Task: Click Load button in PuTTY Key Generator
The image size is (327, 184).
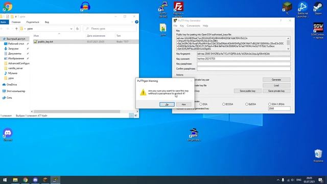Action: pyautogui.click(x=276, y=85)
